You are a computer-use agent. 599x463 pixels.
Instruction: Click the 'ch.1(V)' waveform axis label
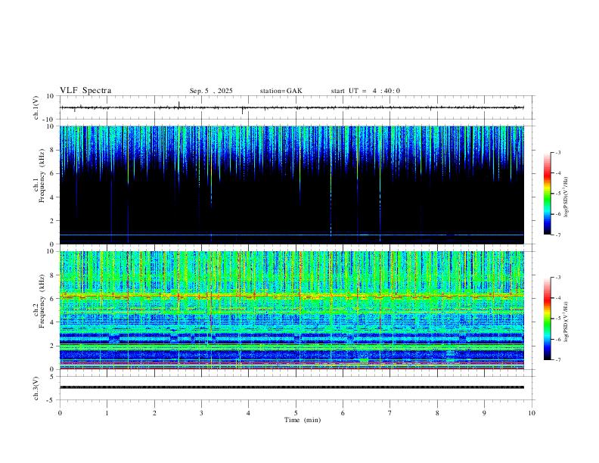[36, 107]
